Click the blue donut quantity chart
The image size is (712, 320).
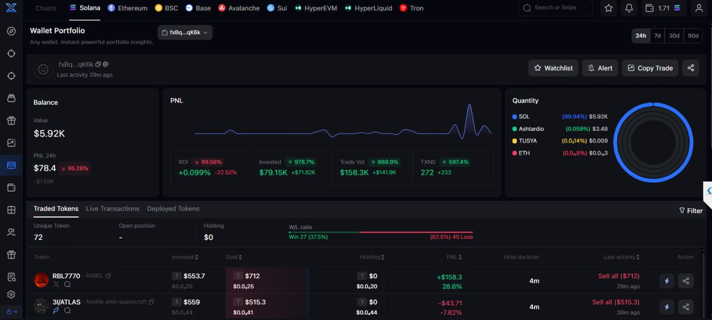(x=653, y=142)
